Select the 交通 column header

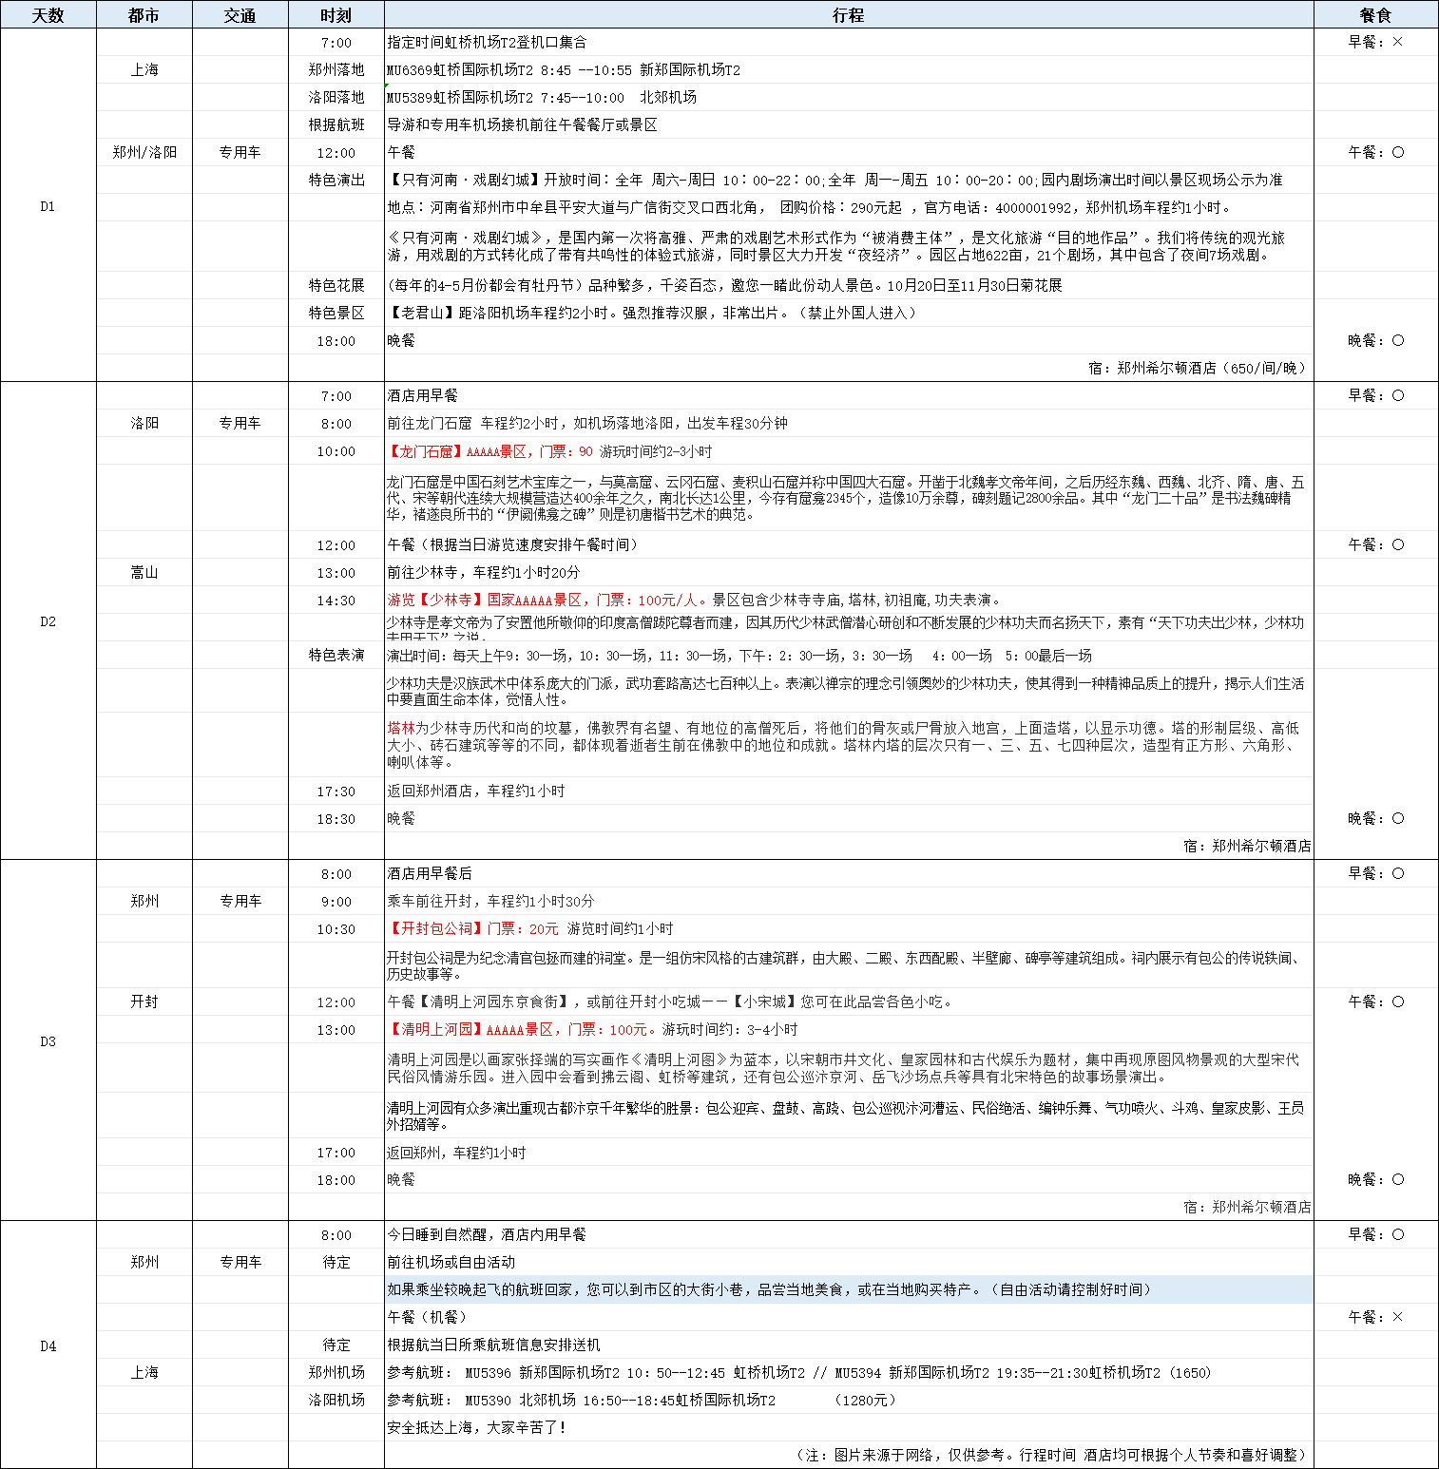click(x=240, y=15)
